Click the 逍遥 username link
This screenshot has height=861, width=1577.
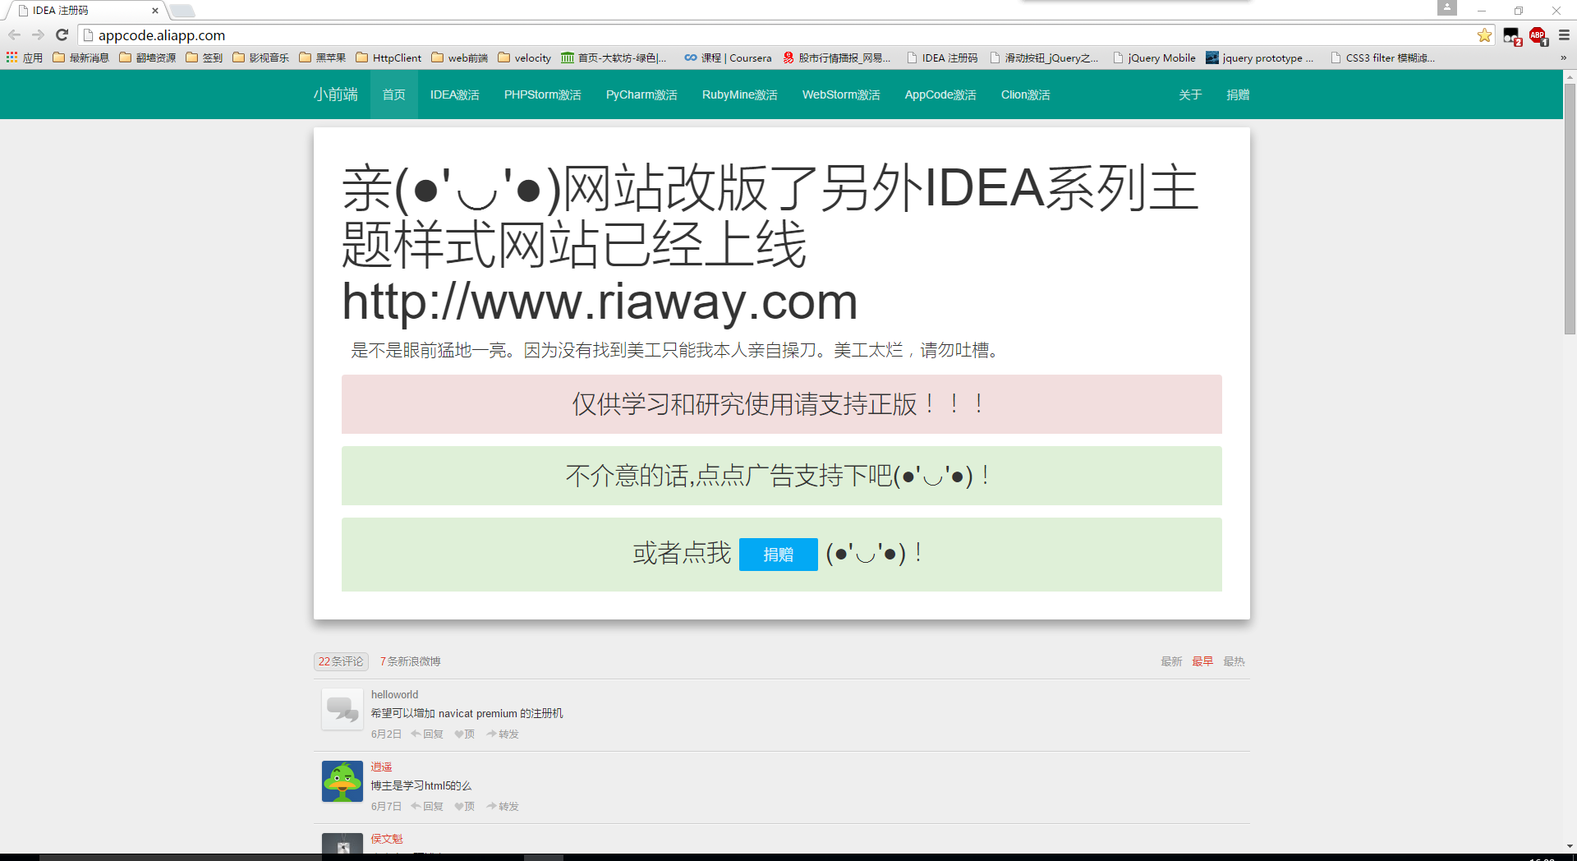pos(381,767)
